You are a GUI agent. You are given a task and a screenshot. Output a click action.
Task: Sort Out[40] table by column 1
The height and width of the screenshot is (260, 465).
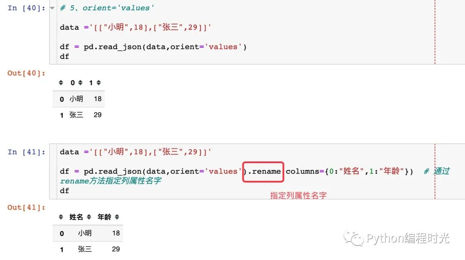coord(99,83)
